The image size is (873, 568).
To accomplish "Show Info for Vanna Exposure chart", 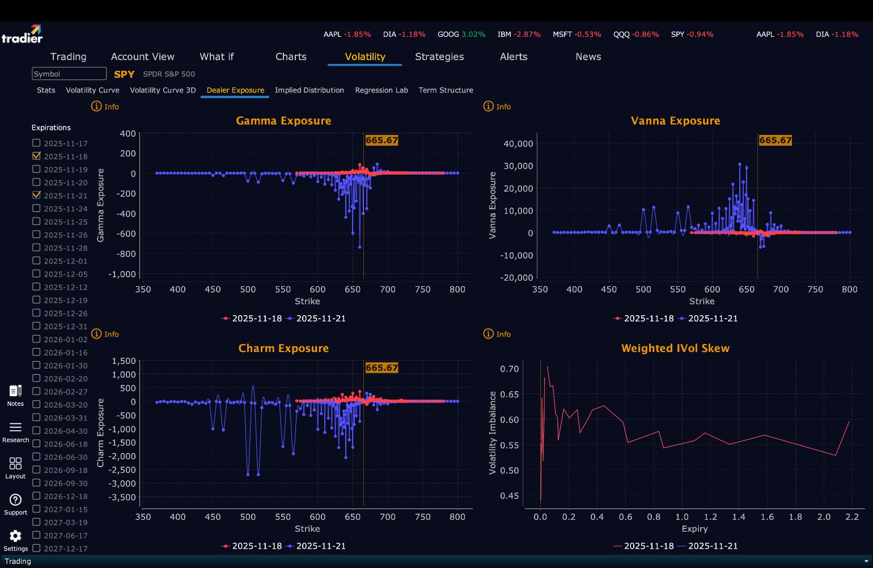I will [x=497, y=107].
